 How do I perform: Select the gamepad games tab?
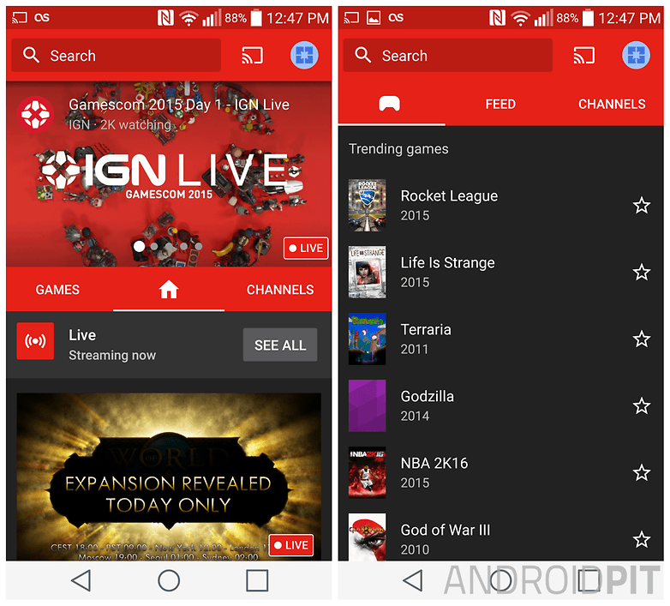[389, 104]
